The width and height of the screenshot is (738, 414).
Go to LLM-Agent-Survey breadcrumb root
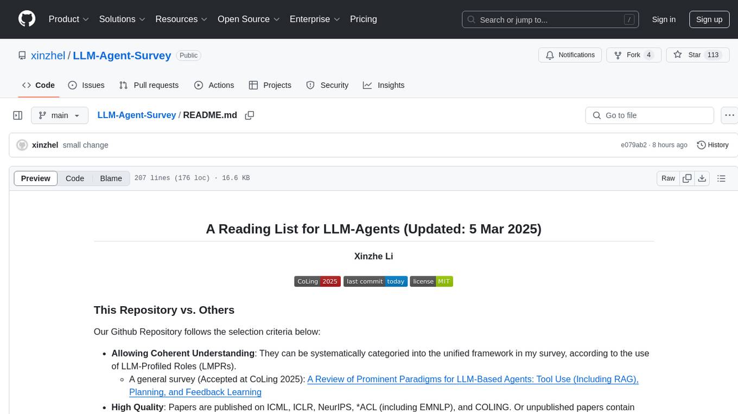pyautogui.click(x=137, y=115)
